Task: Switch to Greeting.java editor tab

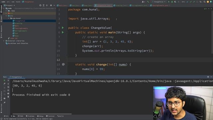Action: (120, 5)
